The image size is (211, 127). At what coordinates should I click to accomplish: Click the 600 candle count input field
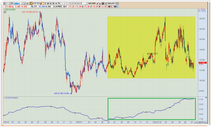point(89,3)
